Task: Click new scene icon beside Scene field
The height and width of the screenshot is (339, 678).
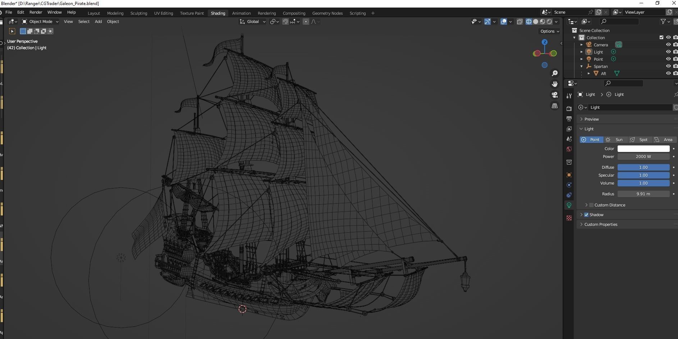Action: tap(599, 12)
